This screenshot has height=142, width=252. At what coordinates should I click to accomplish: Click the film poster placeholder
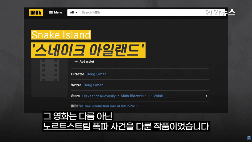(x=50, y=77)
